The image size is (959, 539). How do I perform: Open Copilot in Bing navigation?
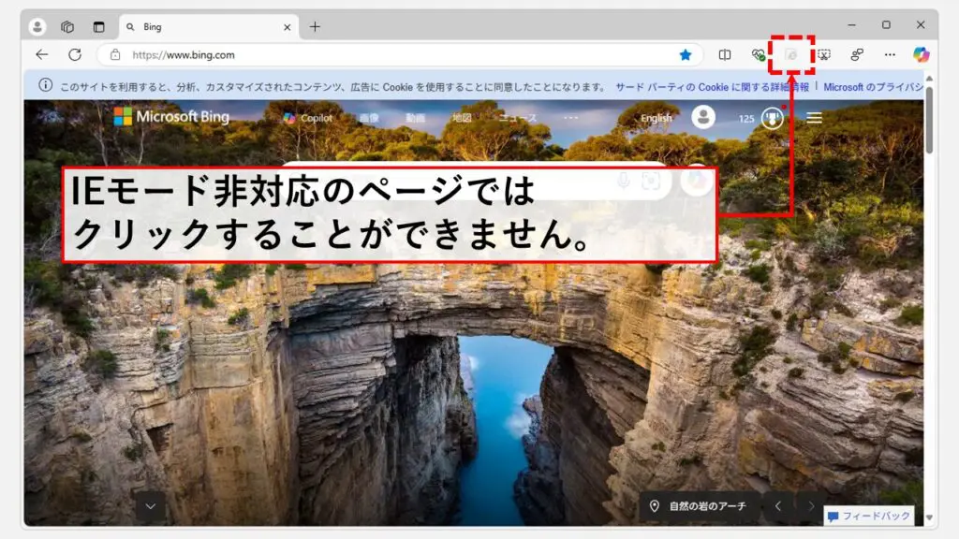[308, 118]
